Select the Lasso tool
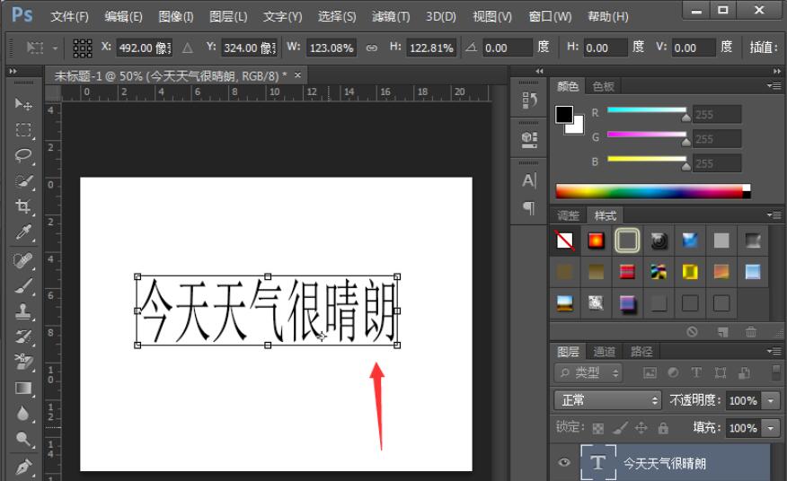Image resolution: width=787 pixels, height=481 pixels. [x=23, y=155]
